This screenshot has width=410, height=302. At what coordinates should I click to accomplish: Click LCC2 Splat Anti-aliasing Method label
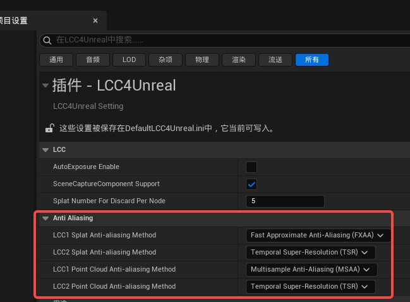pos(105,252)
